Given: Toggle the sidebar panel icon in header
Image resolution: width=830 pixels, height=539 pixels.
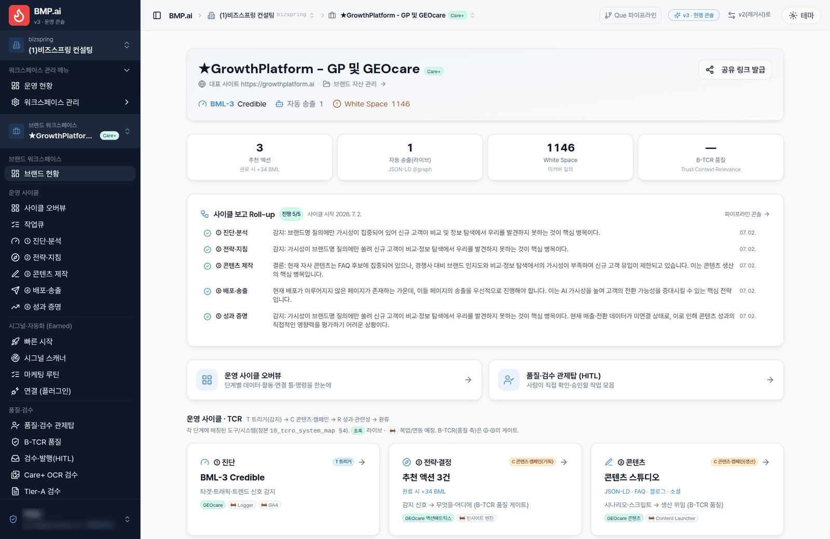Looking at the screenshot, I should click(157, 16).
